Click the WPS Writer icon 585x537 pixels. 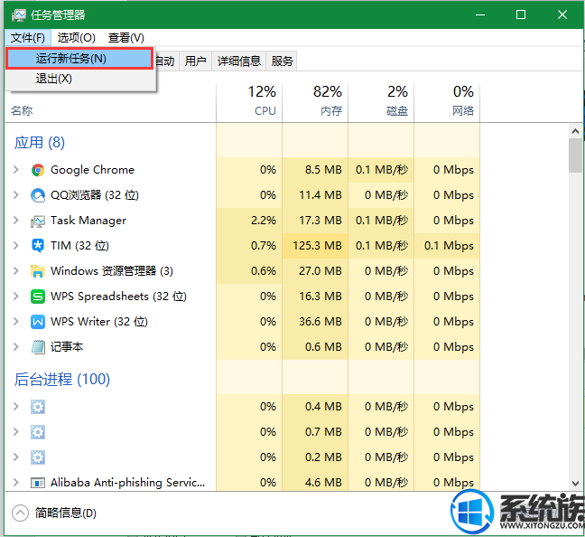coord(38,322)
